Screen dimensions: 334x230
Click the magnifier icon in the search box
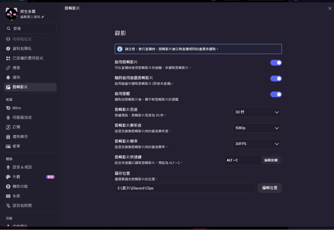point(9,28)
